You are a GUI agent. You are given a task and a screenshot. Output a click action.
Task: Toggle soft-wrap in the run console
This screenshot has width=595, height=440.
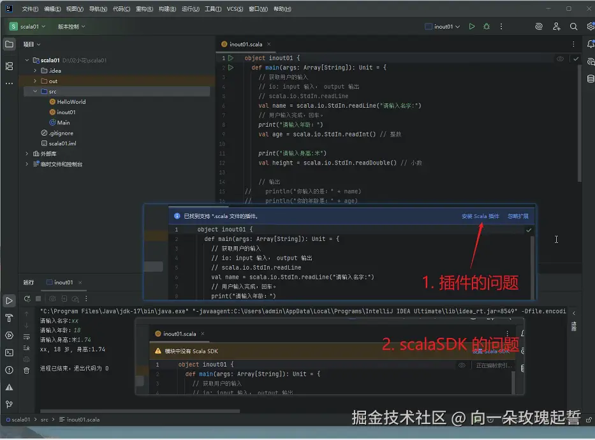[x=27, y=337]
